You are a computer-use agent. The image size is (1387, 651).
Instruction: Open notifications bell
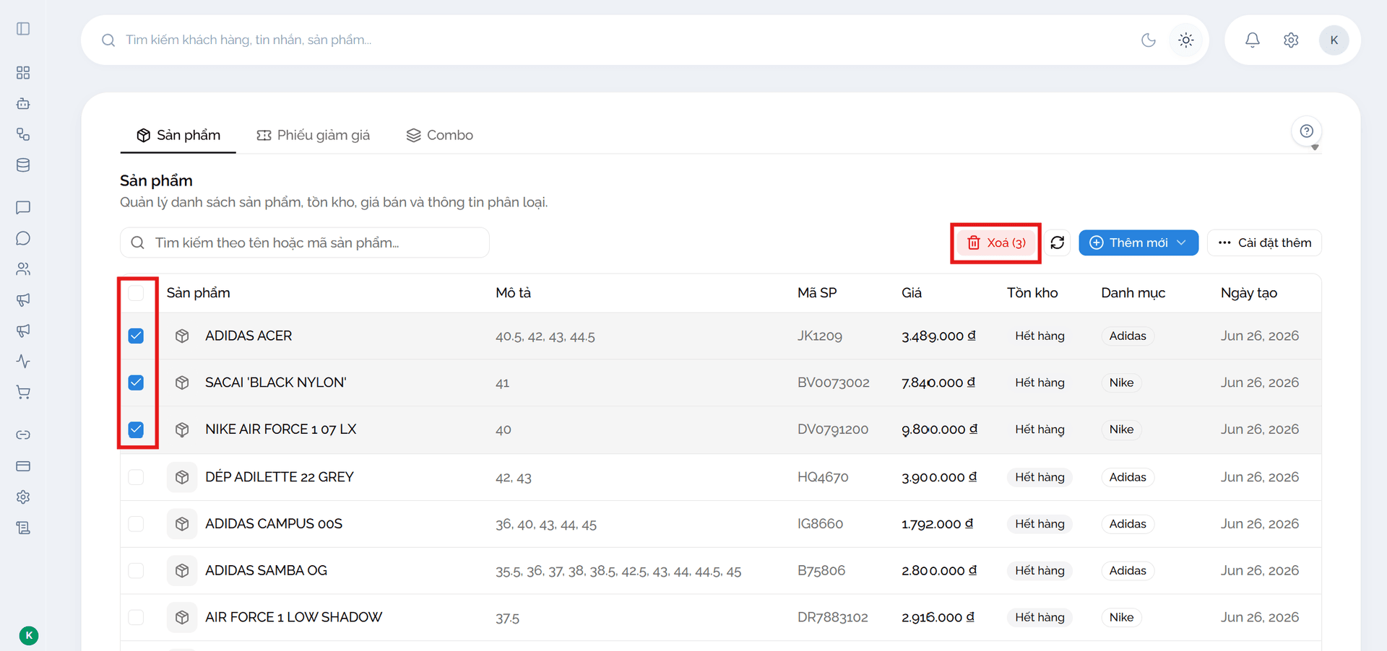1253,40
